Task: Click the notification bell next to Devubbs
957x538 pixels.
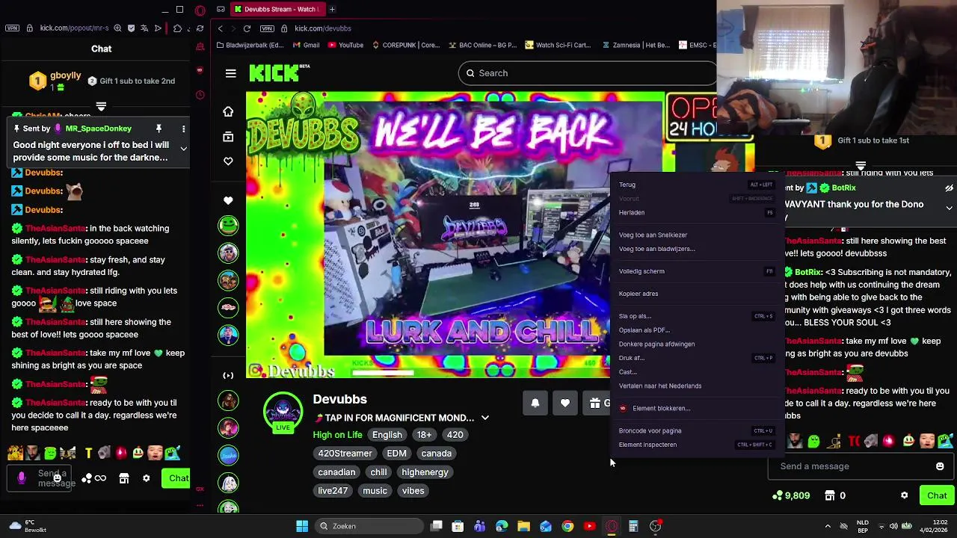Action: (x=535, y=403)
